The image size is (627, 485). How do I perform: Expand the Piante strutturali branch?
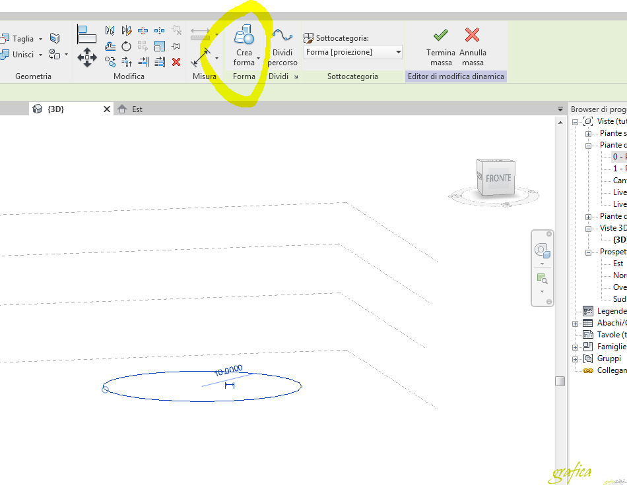pyautogui.click(x=588, y=132)
